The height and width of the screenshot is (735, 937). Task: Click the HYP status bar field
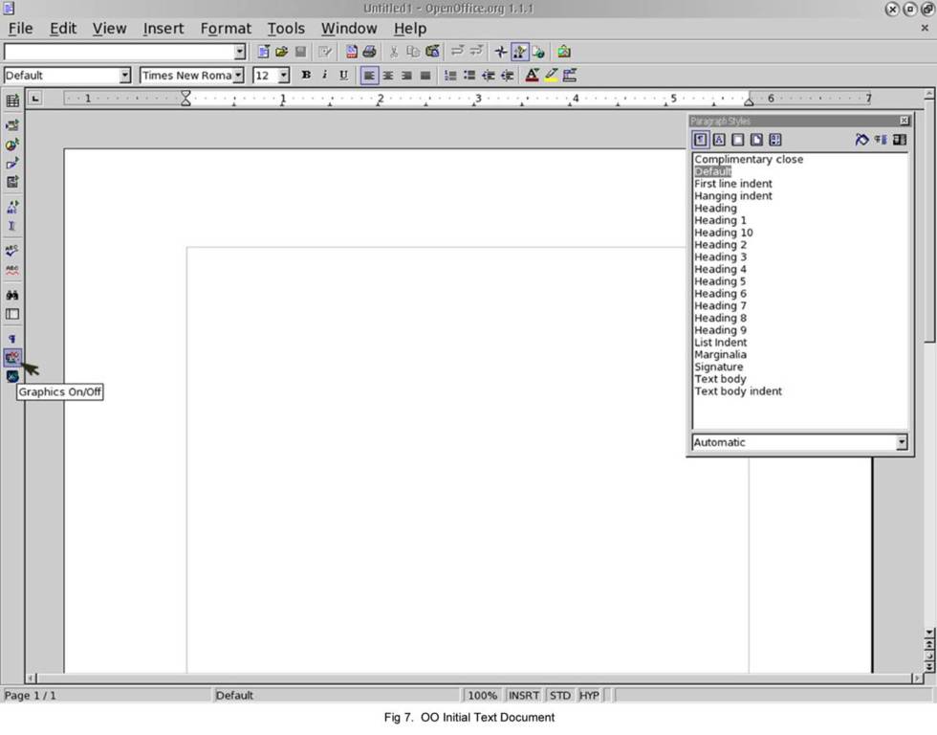click(589, 696)
